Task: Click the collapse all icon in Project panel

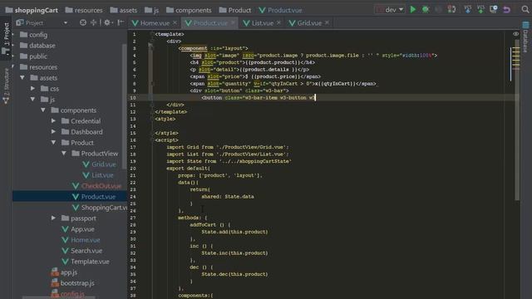Action: pos(93,22)
